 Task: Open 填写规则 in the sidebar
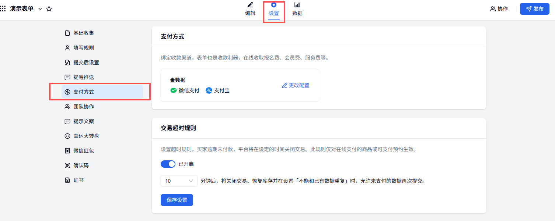pos(83,48)
